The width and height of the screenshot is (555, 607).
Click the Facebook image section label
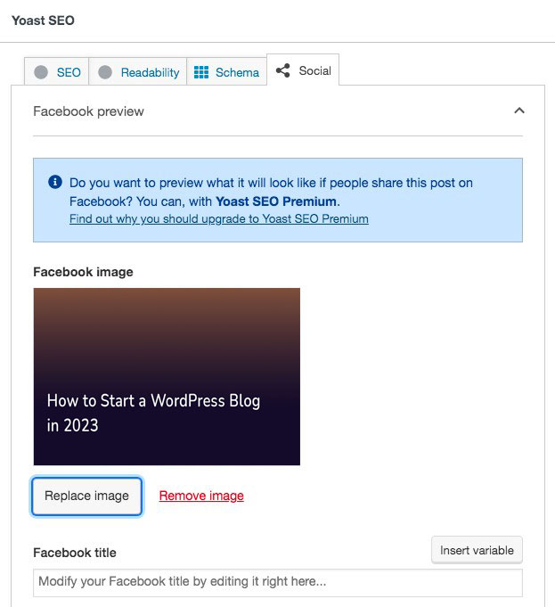83,272
